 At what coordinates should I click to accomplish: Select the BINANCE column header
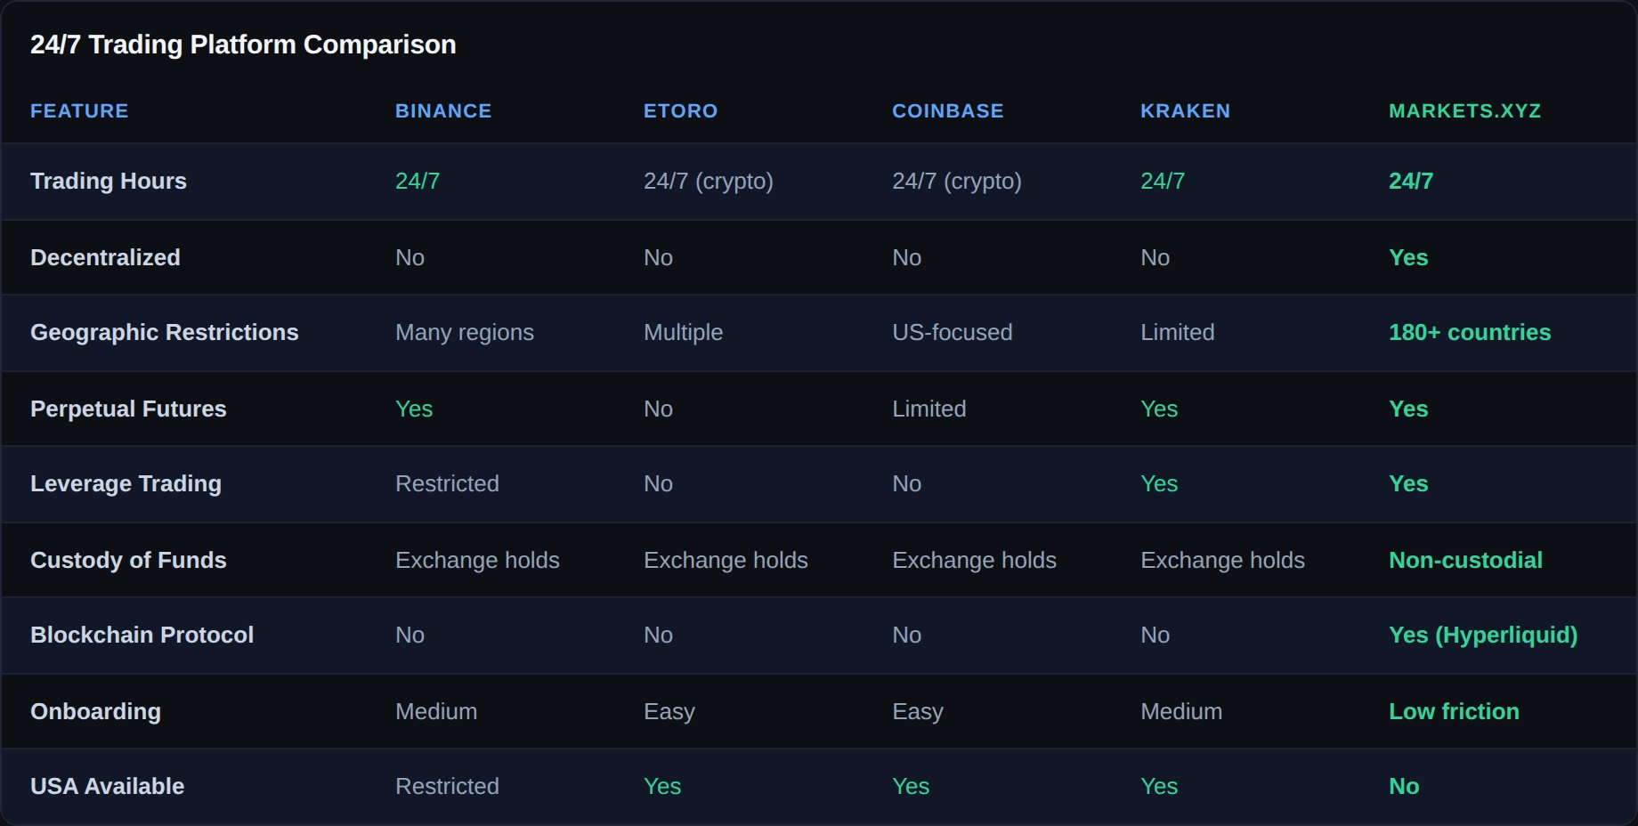click(443, 111)
